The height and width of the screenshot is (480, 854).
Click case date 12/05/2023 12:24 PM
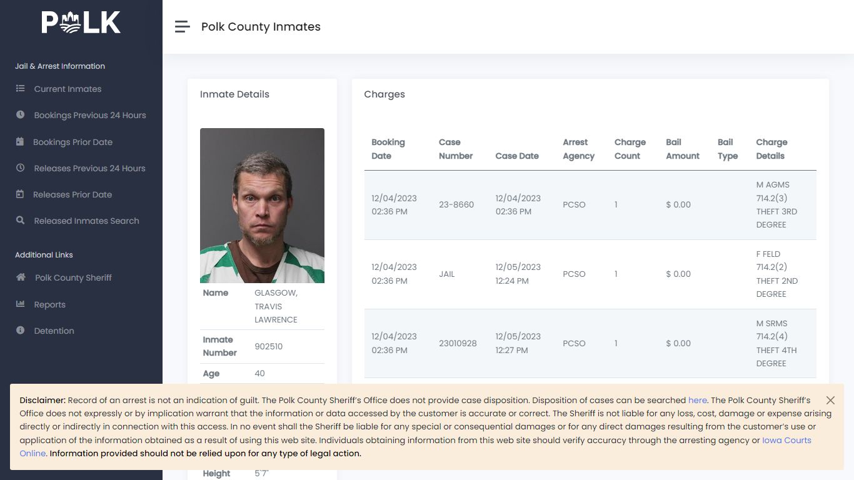pos(518,274)
